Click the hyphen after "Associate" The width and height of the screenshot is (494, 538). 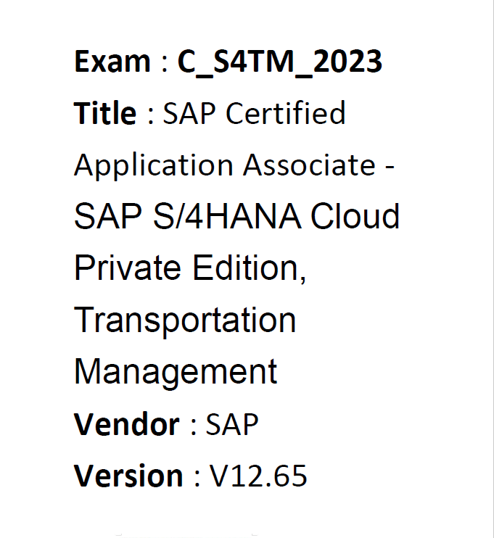pos(390,167)
